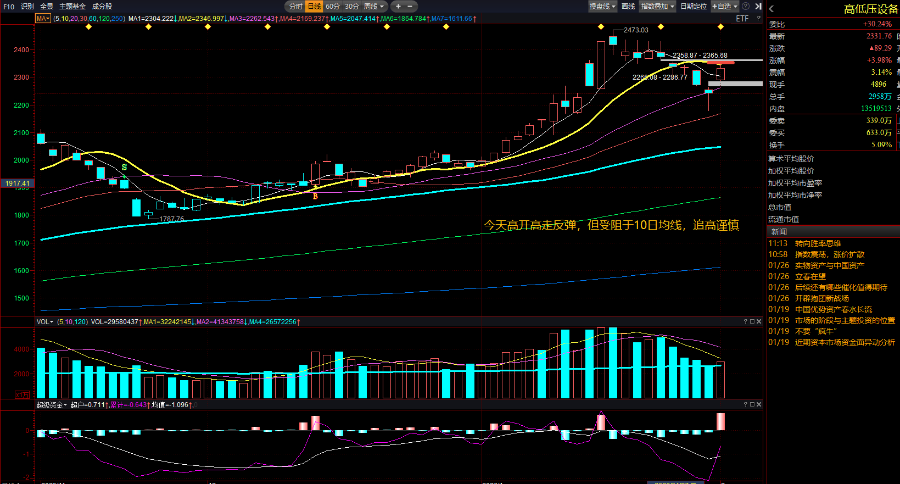Switch chart to 分时 view

click(295, 7)
